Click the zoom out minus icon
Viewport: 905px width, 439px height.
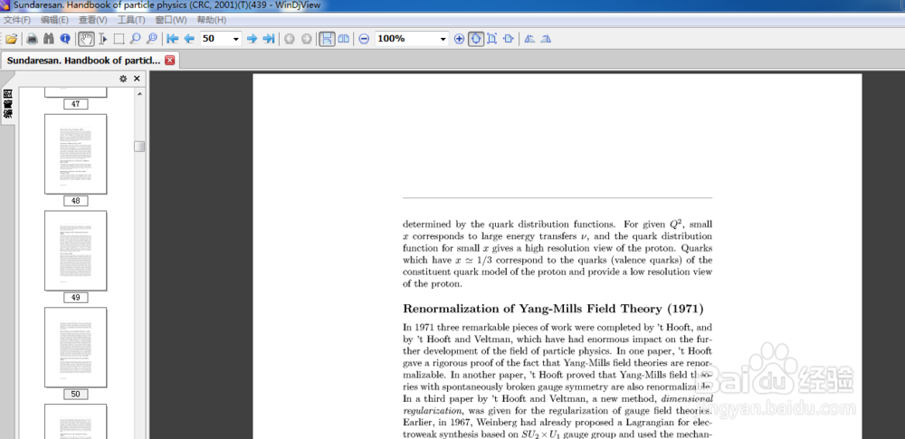[364, 39]
